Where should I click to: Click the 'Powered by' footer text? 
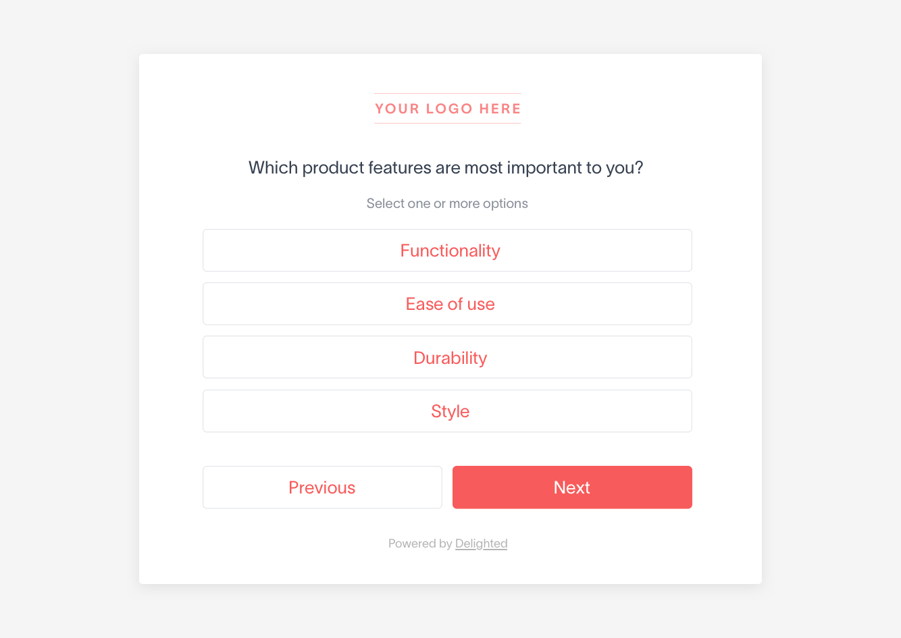[x=419, y=543]
